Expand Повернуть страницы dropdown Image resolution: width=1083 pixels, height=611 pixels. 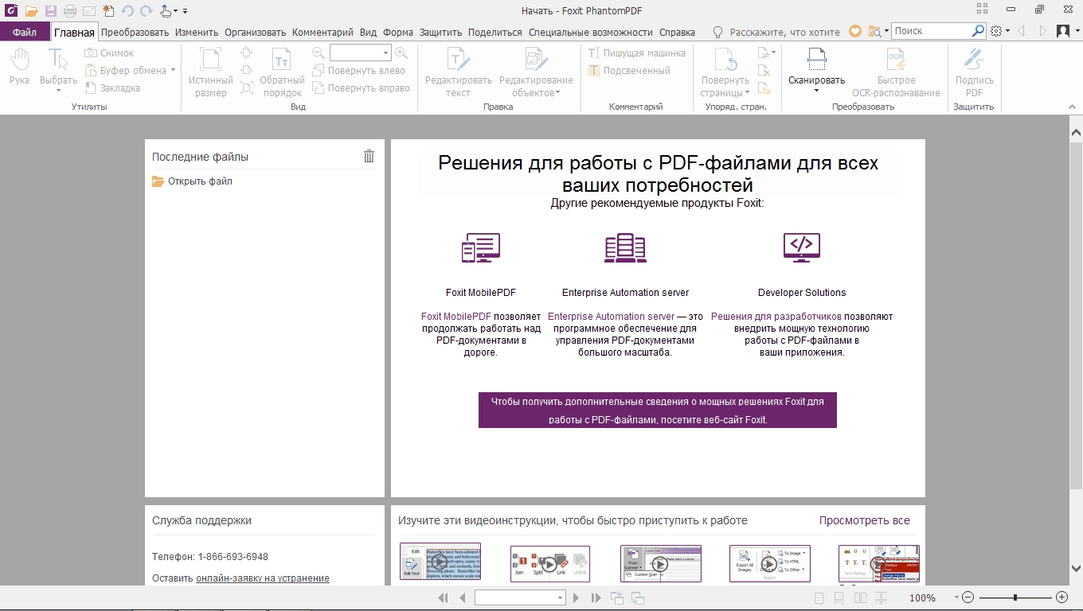pos(747,93)
